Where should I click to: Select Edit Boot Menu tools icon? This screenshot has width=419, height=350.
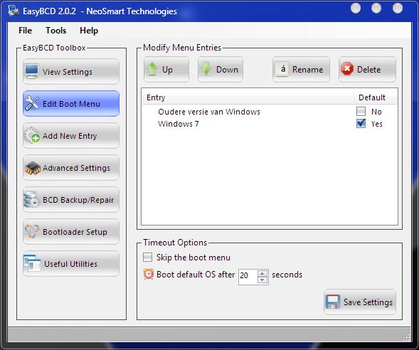tap(32, 103)
